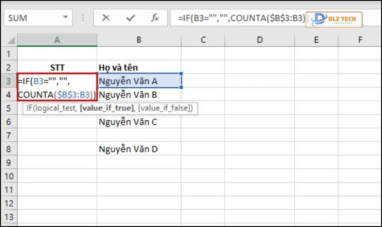Select column C header
382x227 pixels.
(203, 40)
